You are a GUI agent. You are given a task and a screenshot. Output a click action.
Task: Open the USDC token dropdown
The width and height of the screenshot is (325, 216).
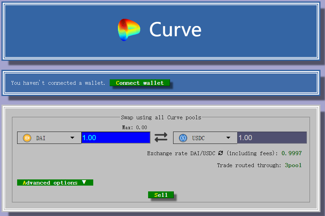click(x=205, y=138)
